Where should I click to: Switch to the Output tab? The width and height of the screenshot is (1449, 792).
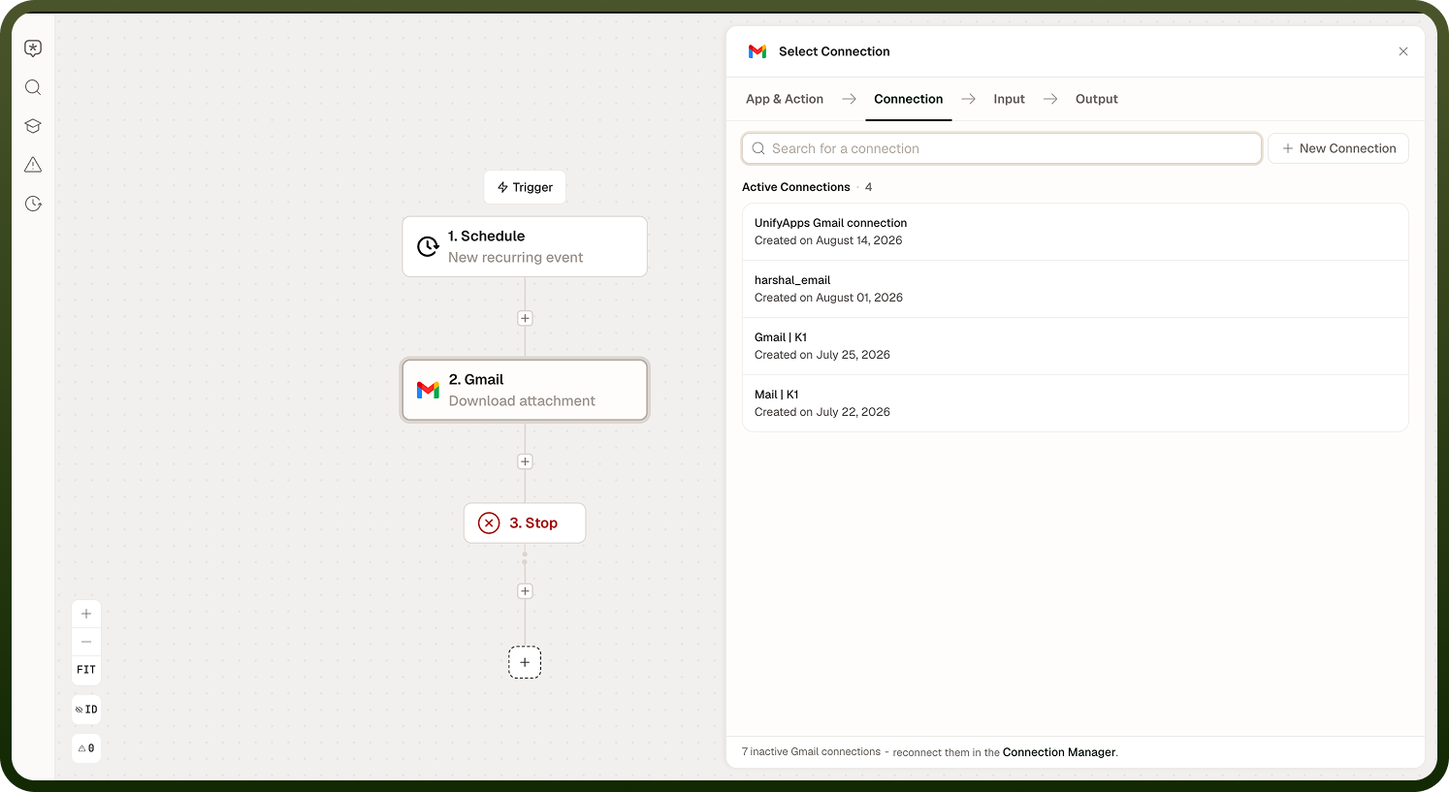(1096, 99)
